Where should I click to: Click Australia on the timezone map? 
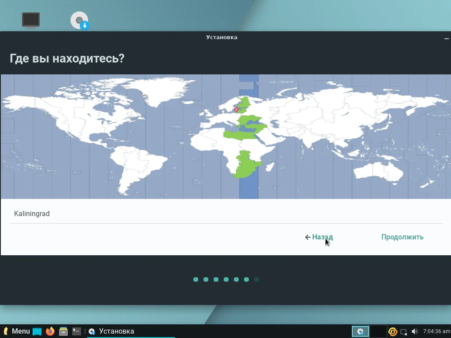(x=378, y=172)
